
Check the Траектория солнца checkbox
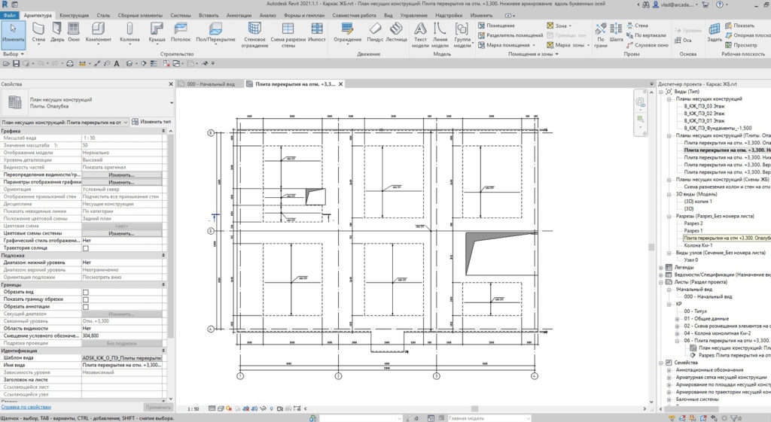[85, 247]
